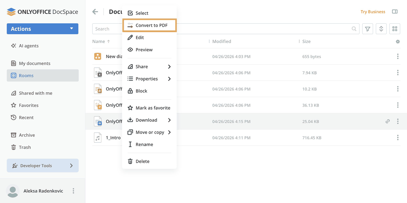407x203 pixels.
Task: Open Favorites in sidebar
Action: pos(25,105)
